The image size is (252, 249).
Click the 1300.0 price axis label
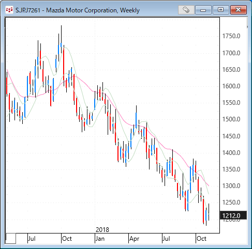(231, 186)
